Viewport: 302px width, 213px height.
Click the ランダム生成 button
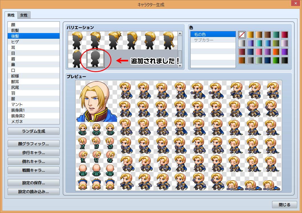tap(34, 131)
